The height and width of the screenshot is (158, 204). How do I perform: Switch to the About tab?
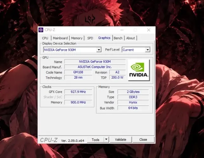[x=131, y=38]
